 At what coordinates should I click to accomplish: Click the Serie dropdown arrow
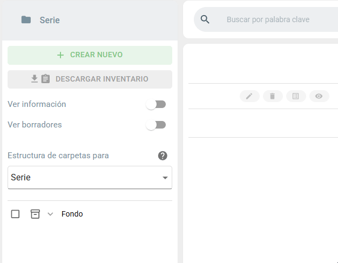[165, 178]
